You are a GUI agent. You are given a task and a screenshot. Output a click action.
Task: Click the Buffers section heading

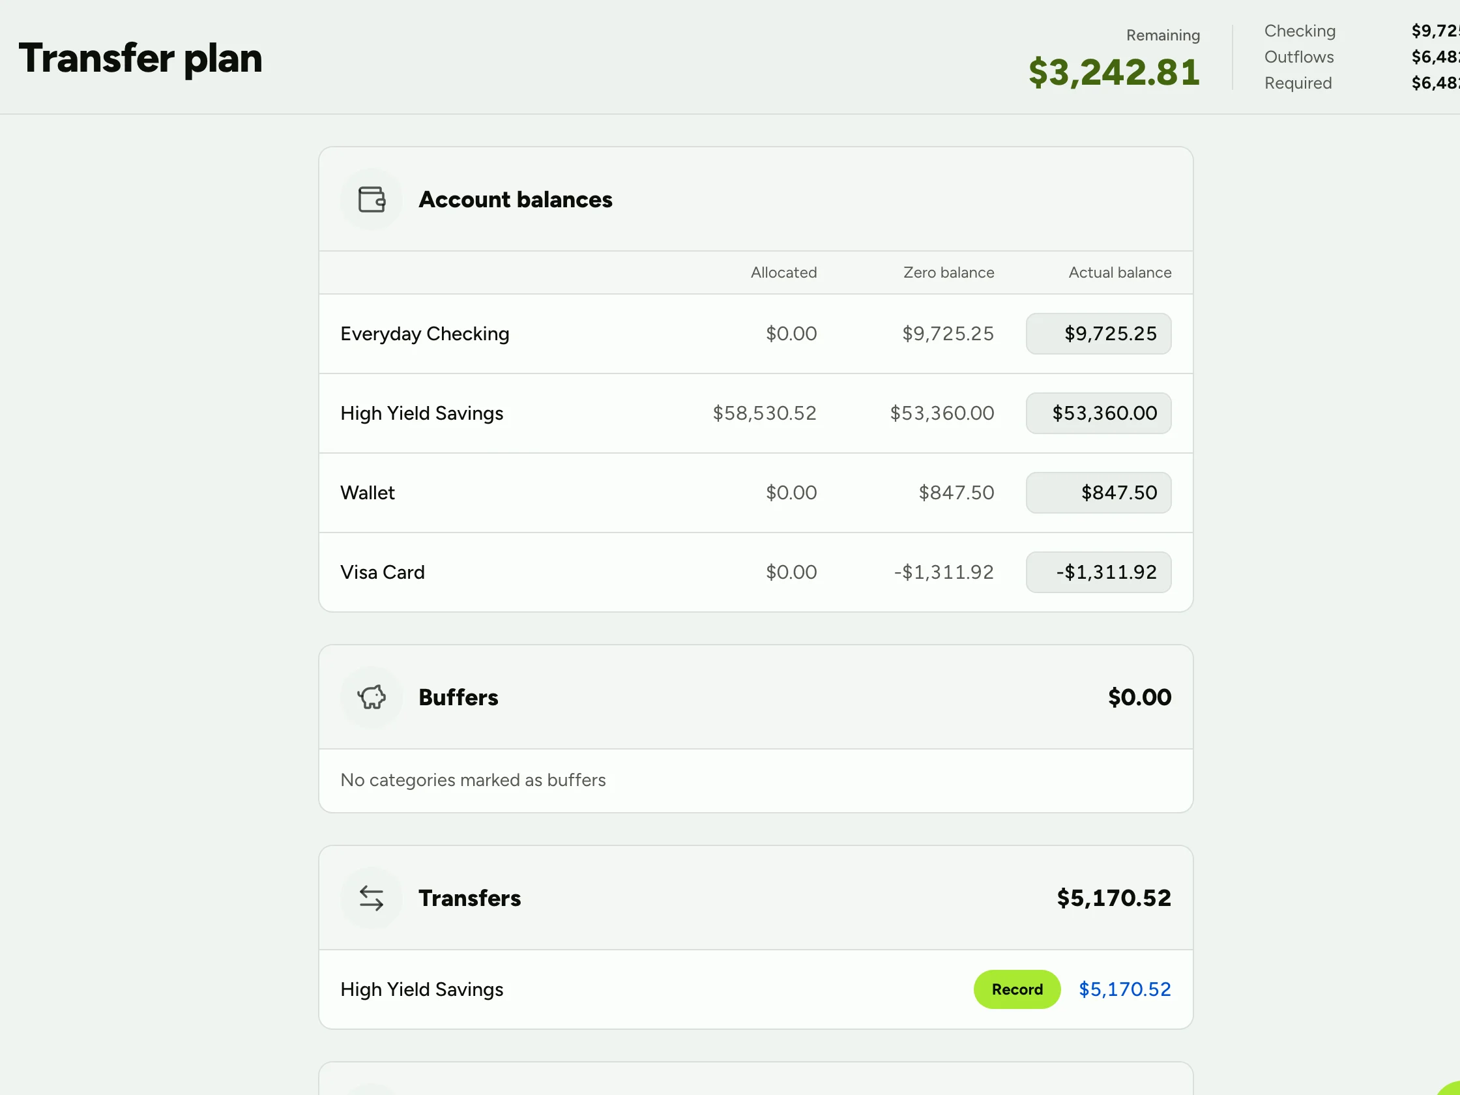pos(458,697)
